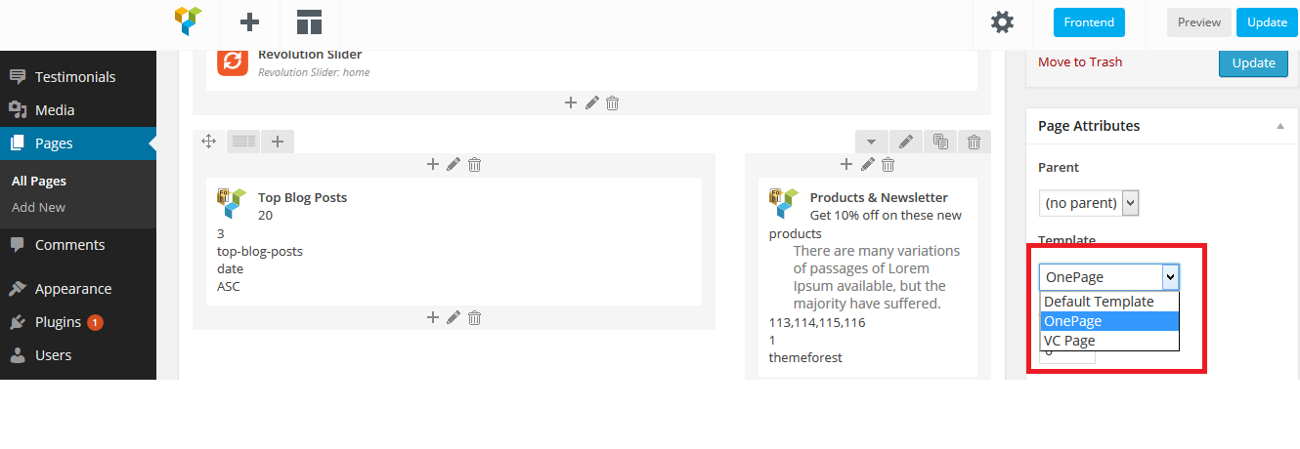
Task: Edit the row with the pencil icon
Action: [x=906, y=142]
